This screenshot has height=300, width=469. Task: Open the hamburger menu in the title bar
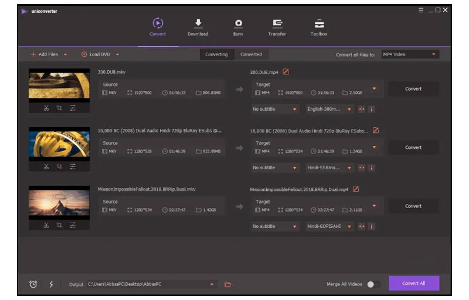(x=421, y=11)
